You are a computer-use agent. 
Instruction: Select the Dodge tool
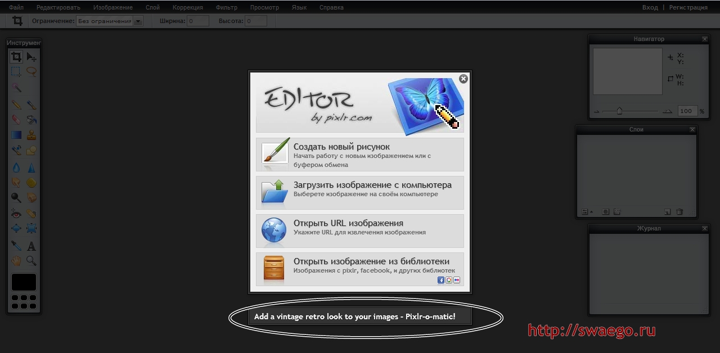[x=16, y=197]
